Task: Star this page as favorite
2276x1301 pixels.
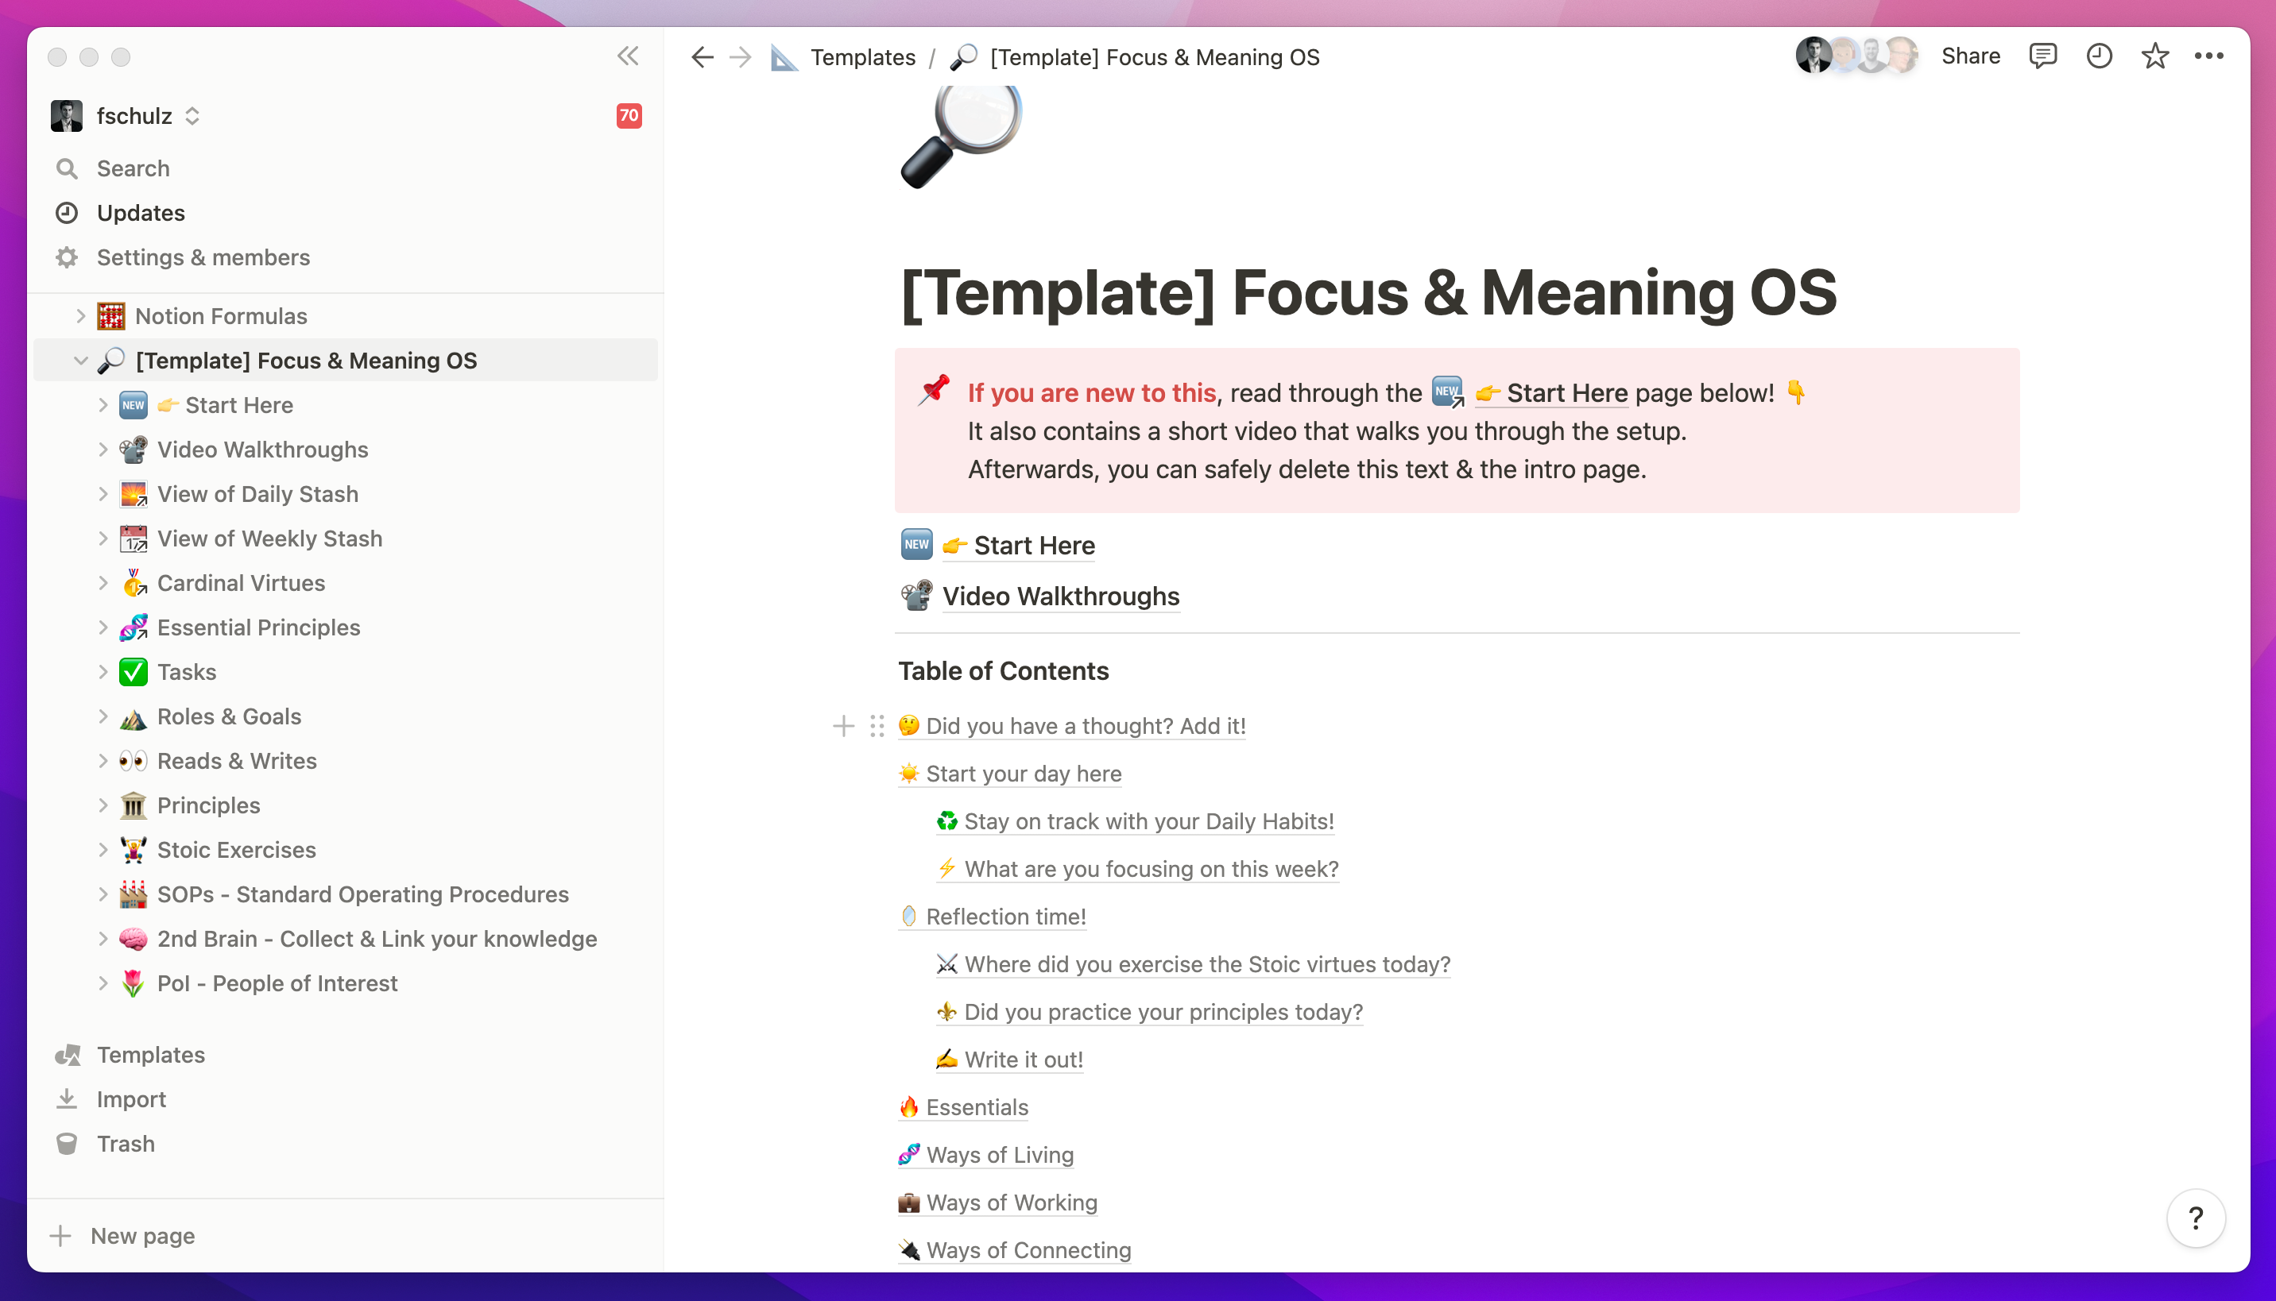Action: [x=2154, y=56]
